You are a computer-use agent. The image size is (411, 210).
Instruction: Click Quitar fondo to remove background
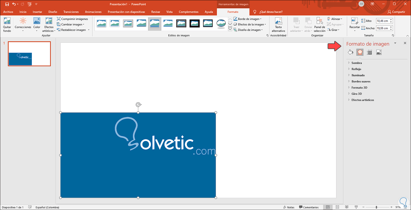click(x=7, y=25)
